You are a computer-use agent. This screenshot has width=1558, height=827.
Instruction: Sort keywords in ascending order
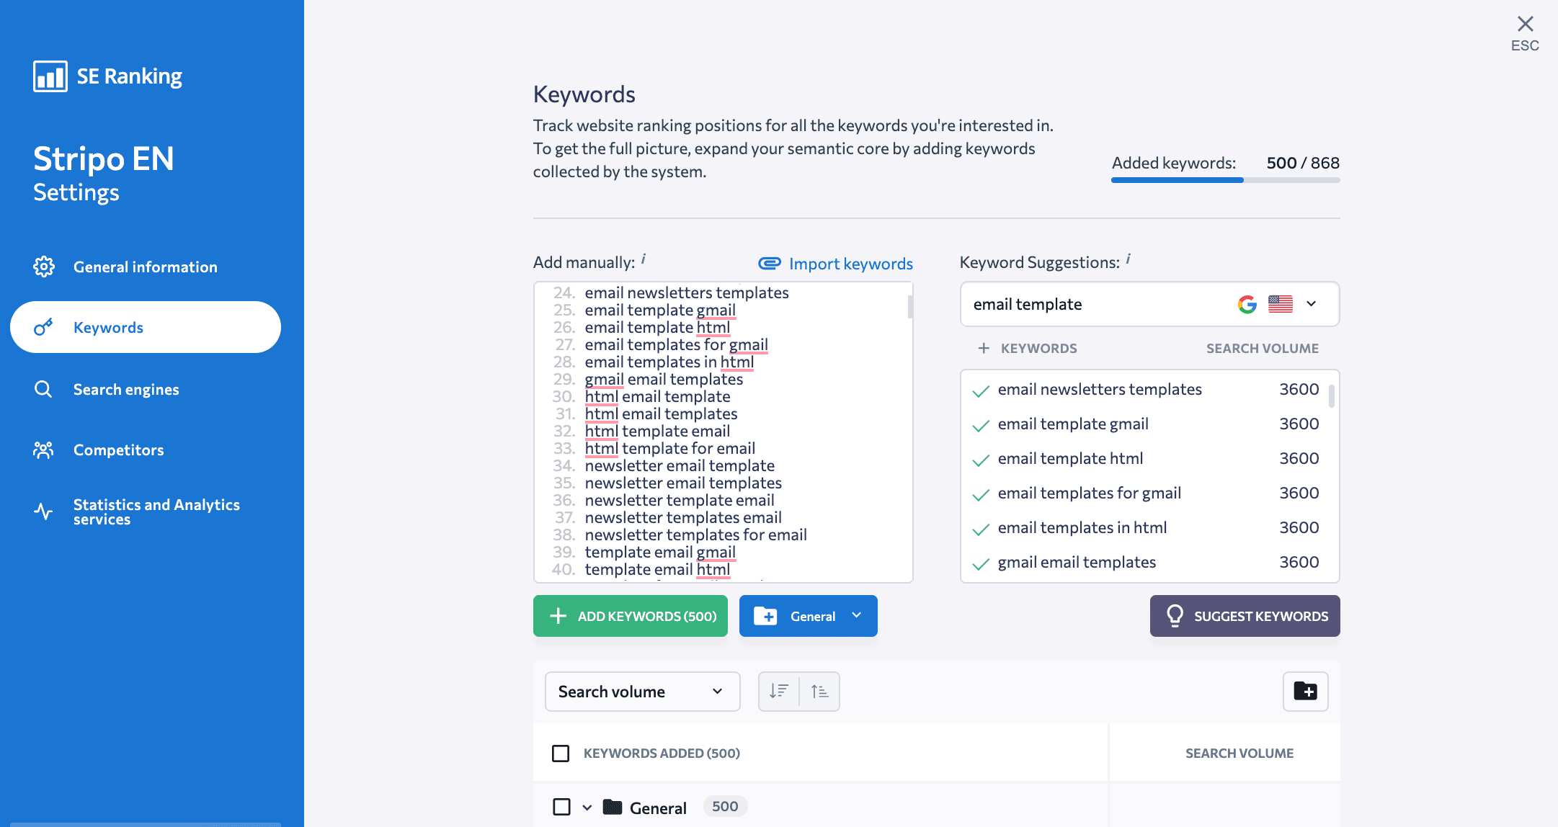[819, 692]
